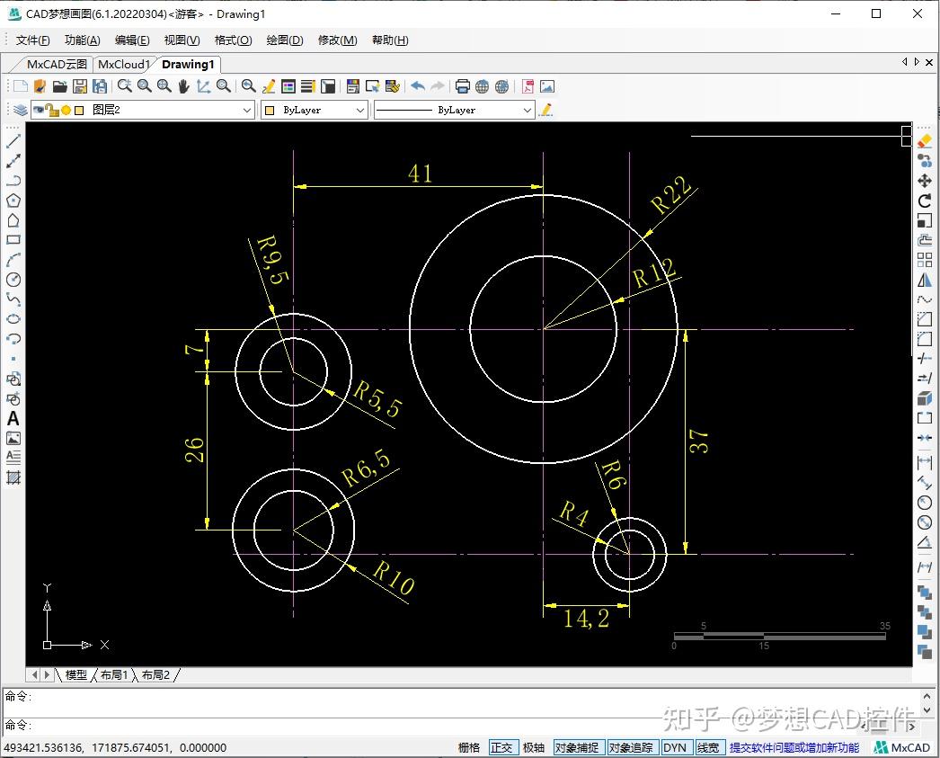Open the 图层2 layer dropdown
Screen dimensions: 940x758
(x=246, y=110)
